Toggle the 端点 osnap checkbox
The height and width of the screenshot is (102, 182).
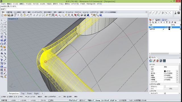(2, 97)
